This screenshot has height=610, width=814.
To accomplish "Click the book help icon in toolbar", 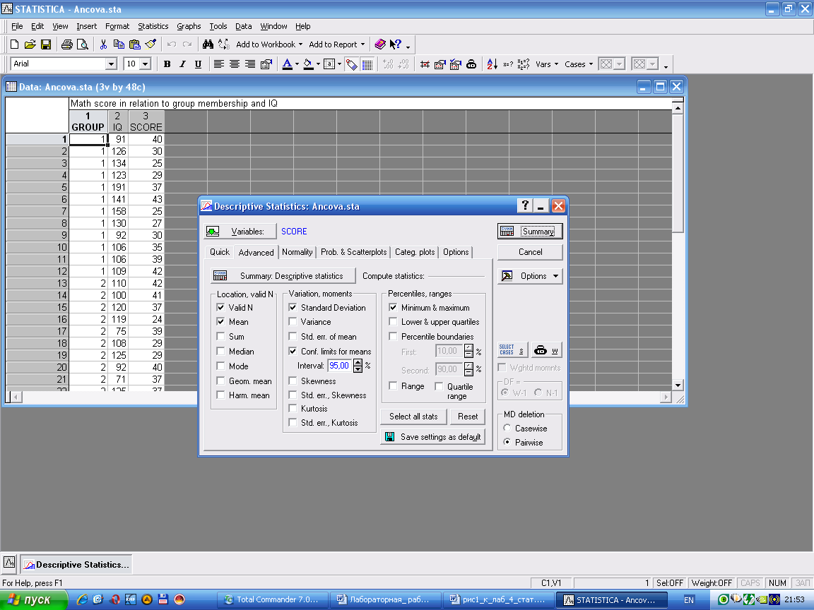I will pos(380,44).
